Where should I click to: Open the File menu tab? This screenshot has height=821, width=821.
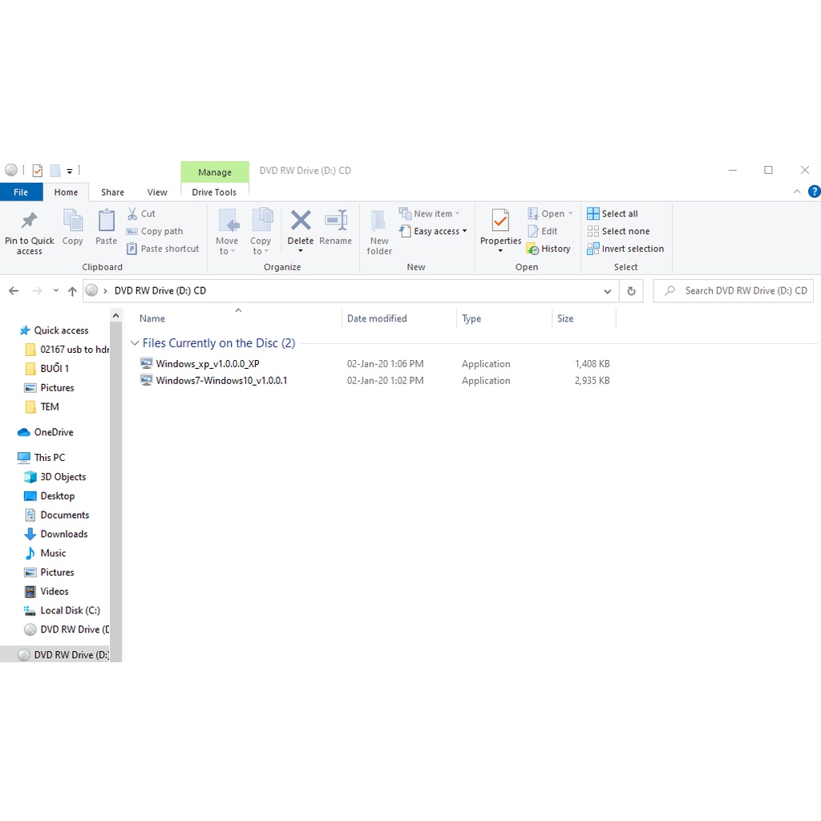21,192
